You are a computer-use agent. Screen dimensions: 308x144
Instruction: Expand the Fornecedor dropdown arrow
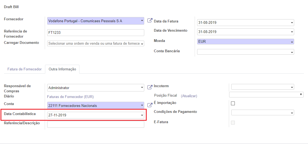coord(142,21)
